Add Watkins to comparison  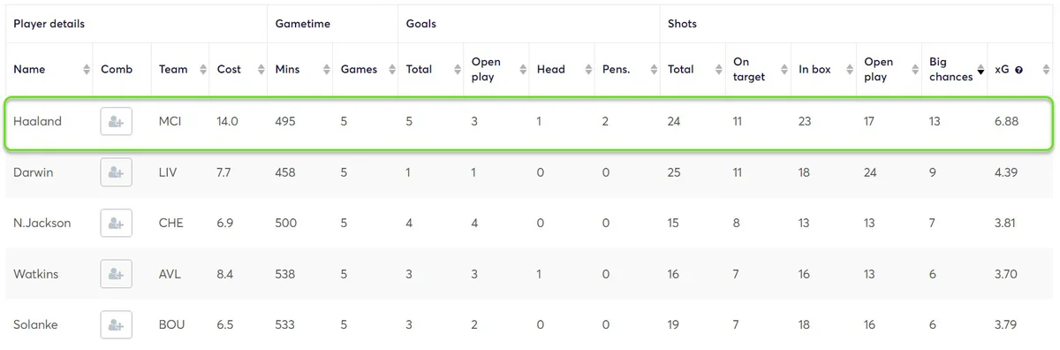pyautogui.click(x=116, y=274)
